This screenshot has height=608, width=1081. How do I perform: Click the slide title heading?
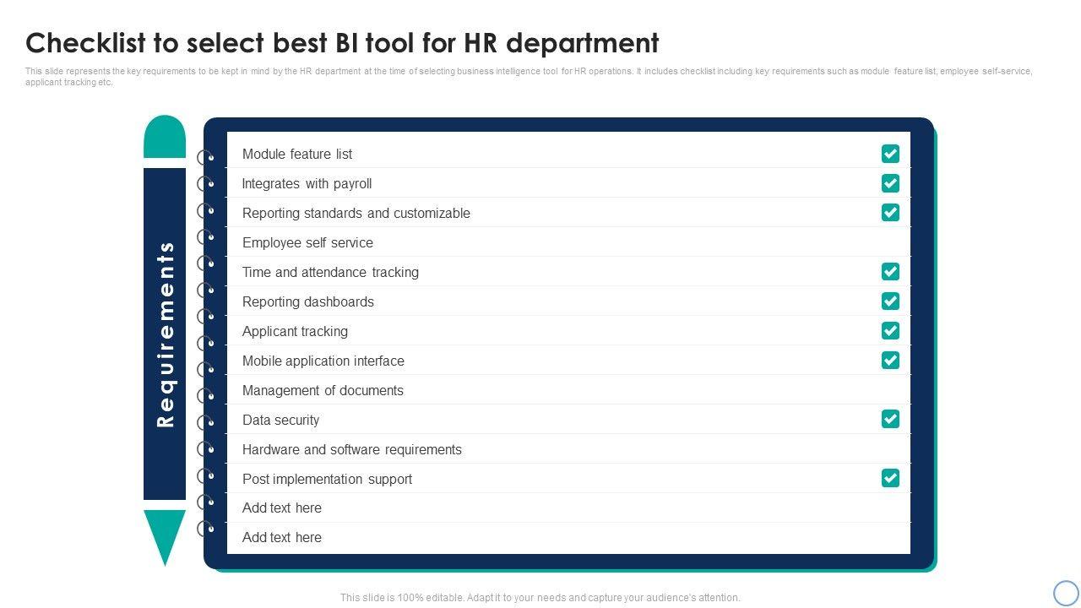342,42
